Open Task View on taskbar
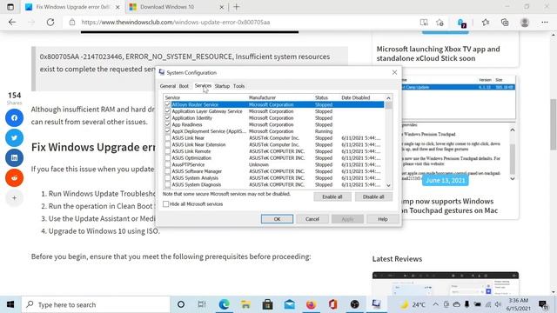Image resolution: width=557 pixels, height=313 pixels. (202, 304)
